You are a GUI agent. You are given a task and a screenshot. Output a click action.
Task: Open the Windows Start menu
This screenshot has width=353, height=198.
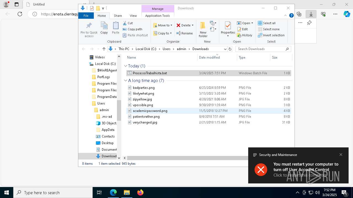point(7,193)
